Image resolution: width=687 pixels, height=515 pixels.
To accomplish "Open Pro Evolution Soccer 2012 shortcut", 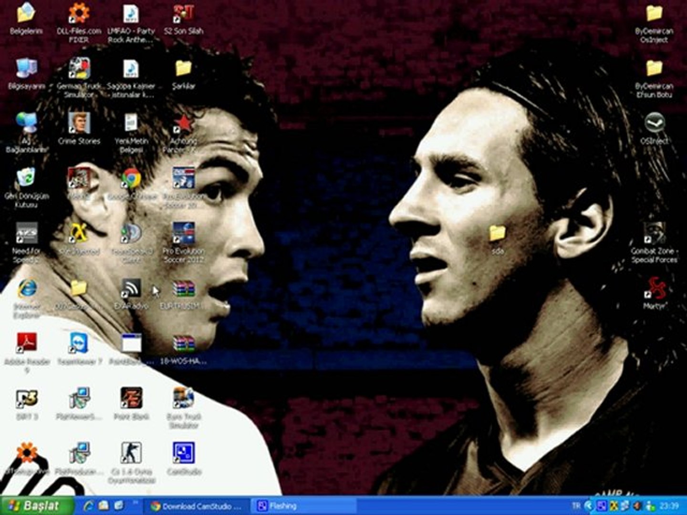I will 184,234.
